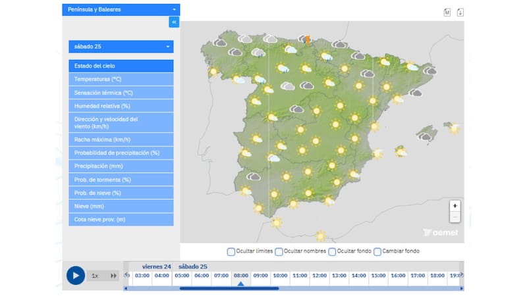The width and height of the screenshot is (527, 296).
Task: Choose Nieve (mm) option
Action: (121, 207)
